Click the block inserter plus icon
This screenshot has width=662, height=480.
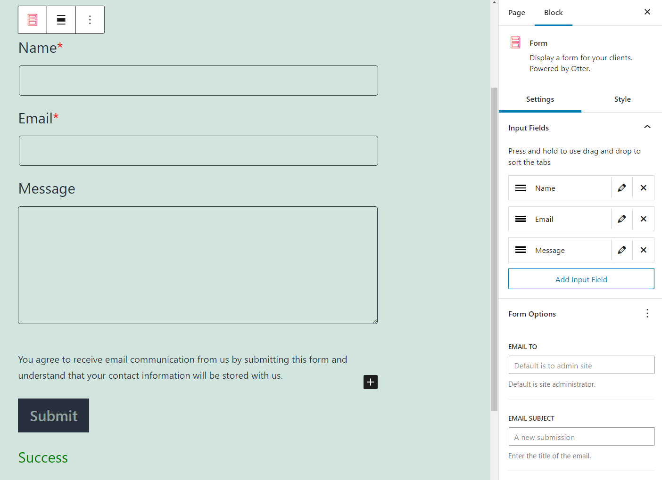[x=370, y=382]
